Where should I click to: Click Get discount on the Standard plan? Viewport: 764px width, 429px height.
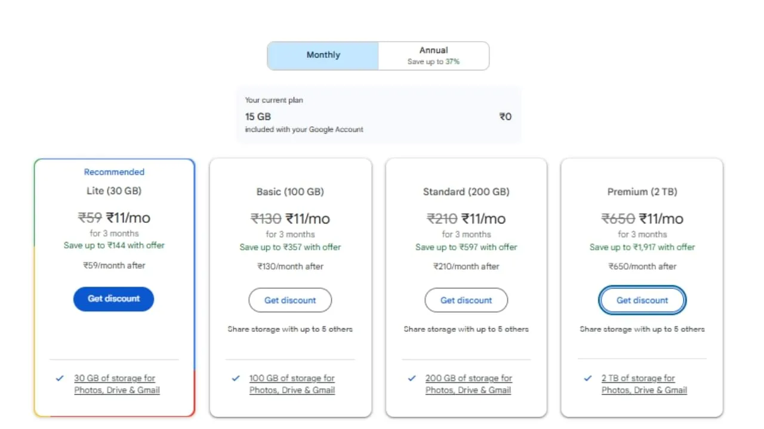[x=466, y=300]
